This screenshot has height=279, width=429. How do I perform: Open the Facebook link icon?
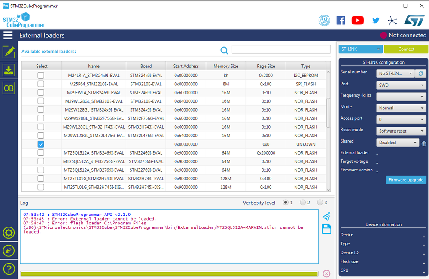(341, 21)
